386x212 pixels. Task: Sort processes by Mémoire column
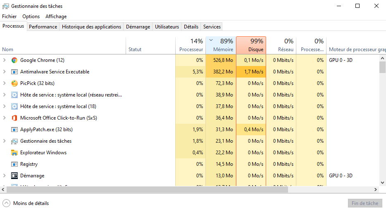click(221, 45)
